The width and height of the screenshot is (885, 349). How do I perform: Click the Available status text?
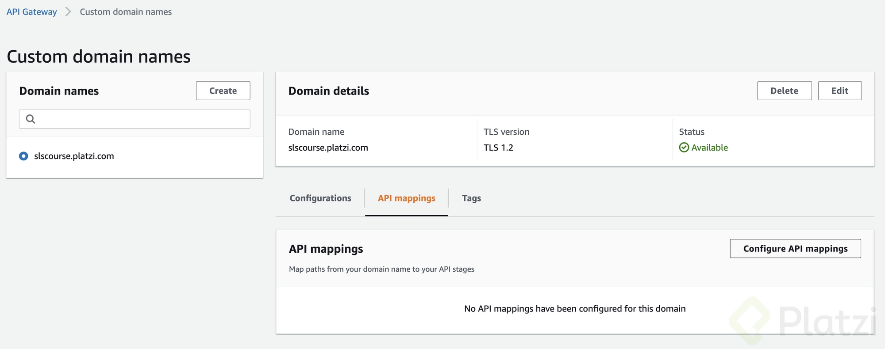[x=710, y=148]
